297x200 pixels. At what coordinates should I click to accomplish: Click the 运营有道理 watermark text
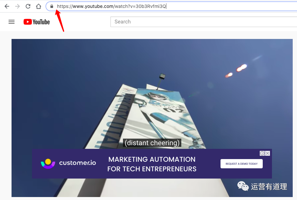click(x=269, y=186)
